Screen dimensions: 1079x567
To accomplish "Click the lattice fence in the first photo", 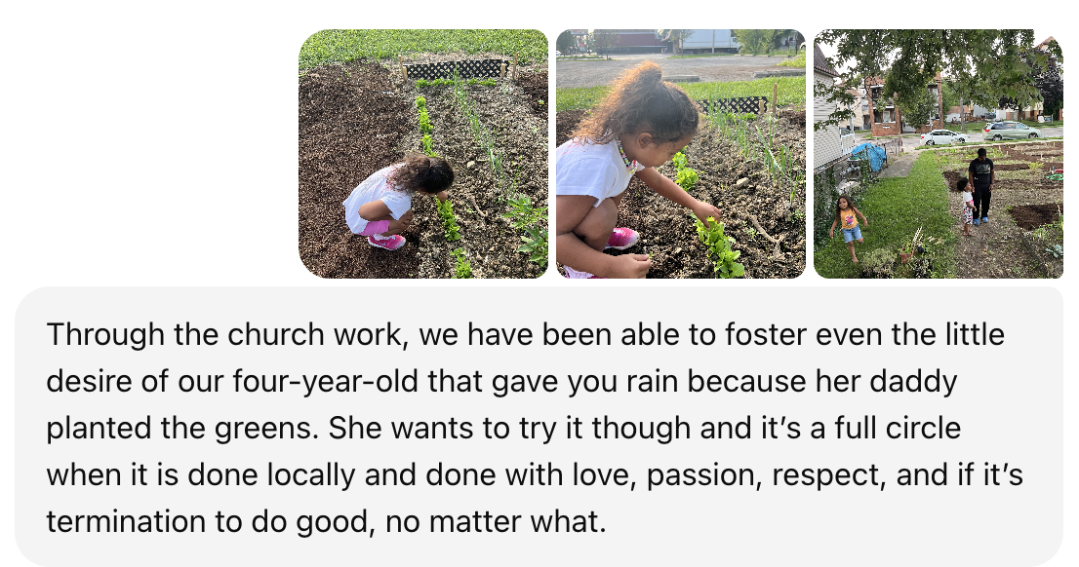I will click(457, 69).
